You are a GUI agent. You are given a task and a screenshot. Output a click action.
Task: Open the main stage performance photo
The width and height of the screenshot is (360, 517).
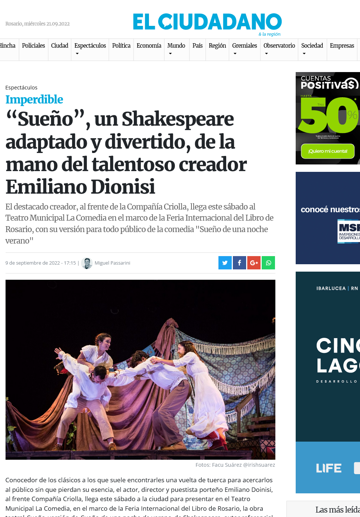point(140,370)
